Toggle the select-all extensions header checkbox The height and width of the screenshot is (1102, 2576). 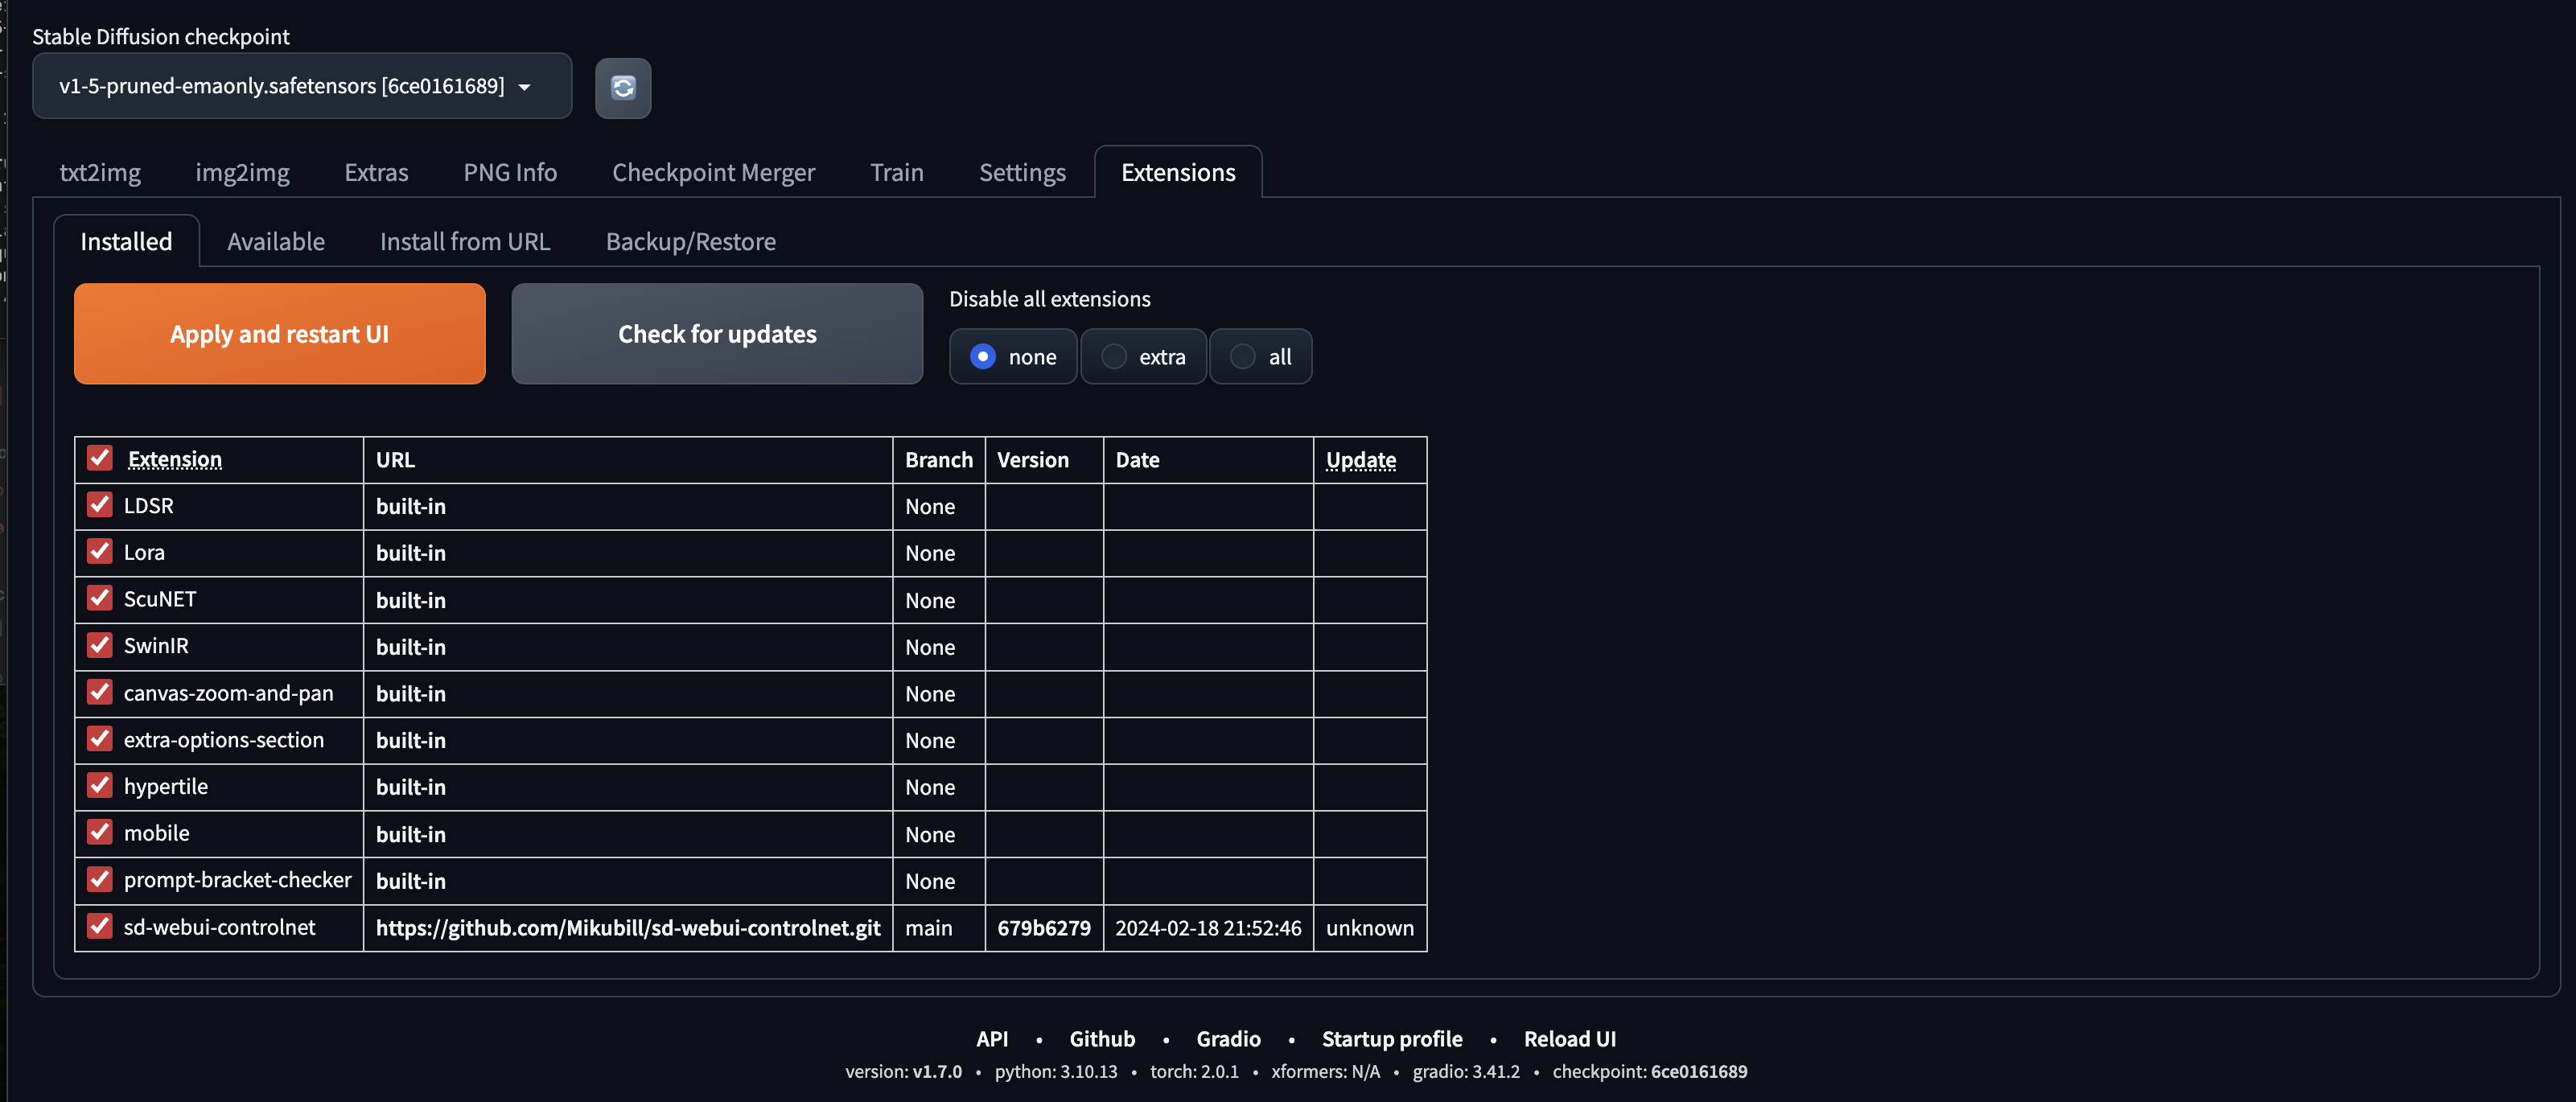(x=100, y=458)
